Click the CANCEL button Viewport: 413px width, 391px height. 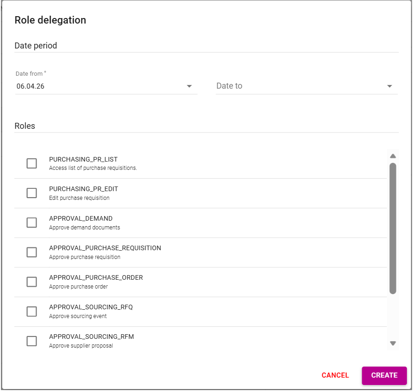(x=335, y=375)
